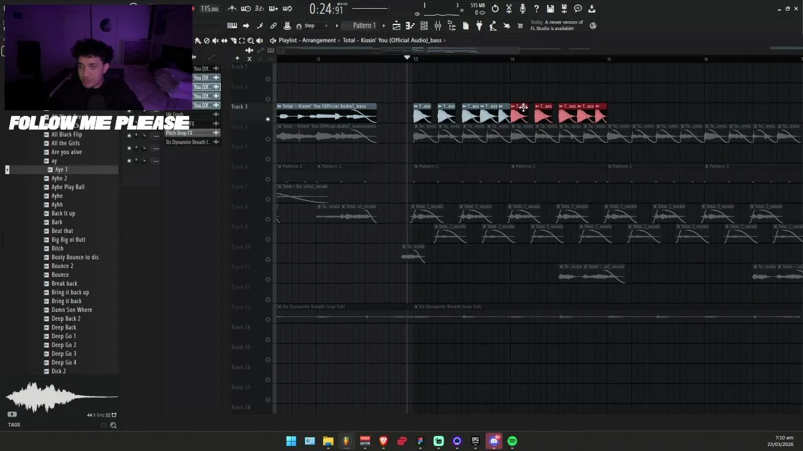
Task: Add new pattern with plus button
Action: click(x=383, y=26)
